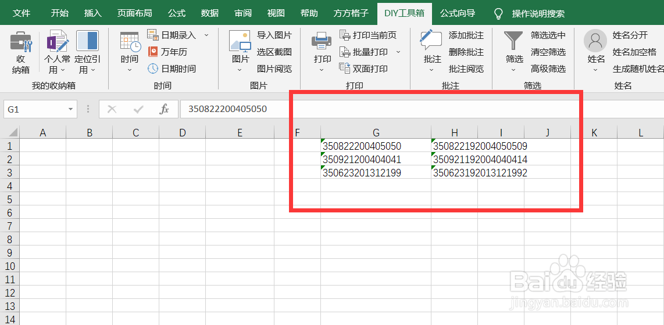Viewport: 664px width, 325px height.
Task: Click 姓名分开 button
Action: (x=630, y=35)
